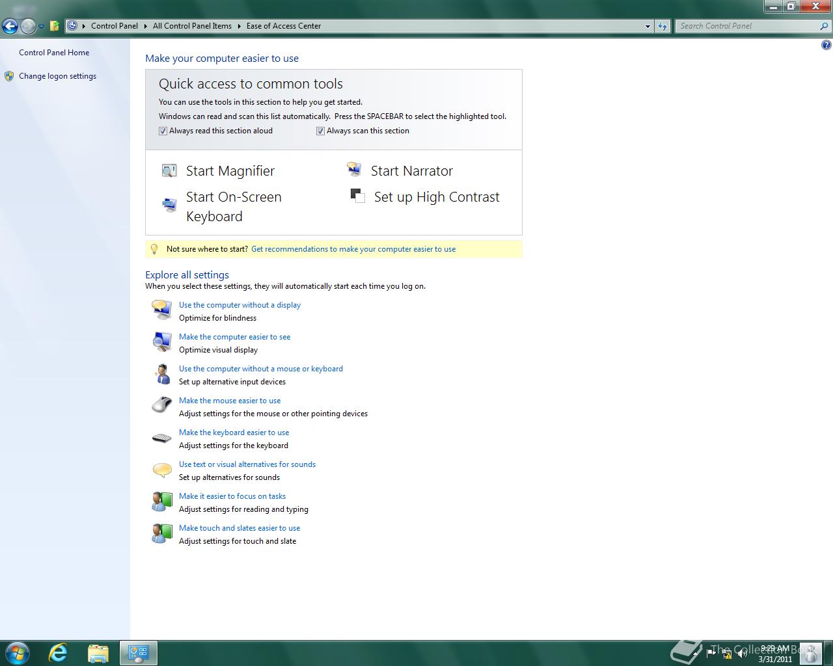
Task: Expand the address bar history dropdown
Action: (648, 26)
